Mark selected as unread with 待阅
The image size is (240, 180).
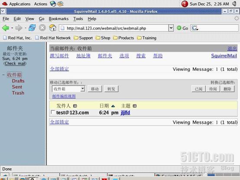[x=213, y=89]
